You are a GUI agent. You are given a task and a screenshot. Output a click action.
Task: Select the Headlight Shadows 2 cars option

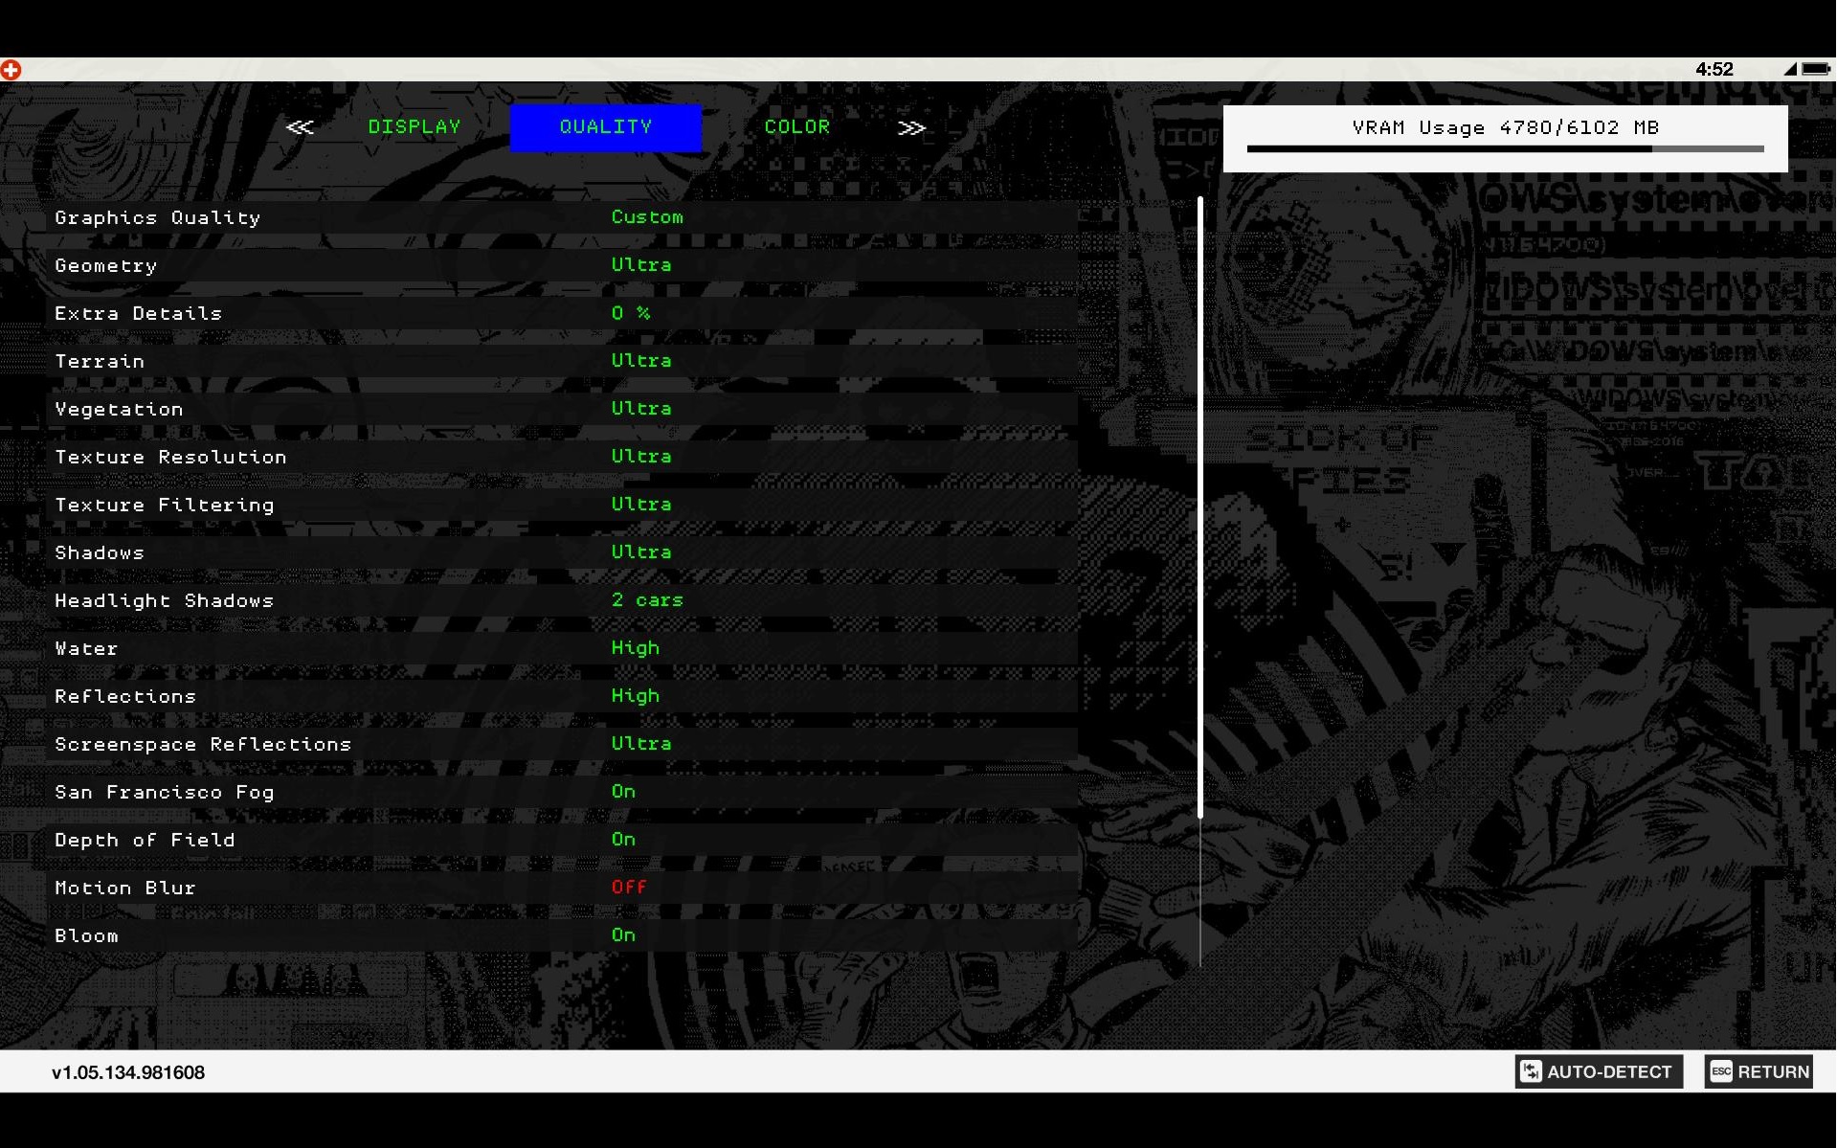(x=647, y=600)
